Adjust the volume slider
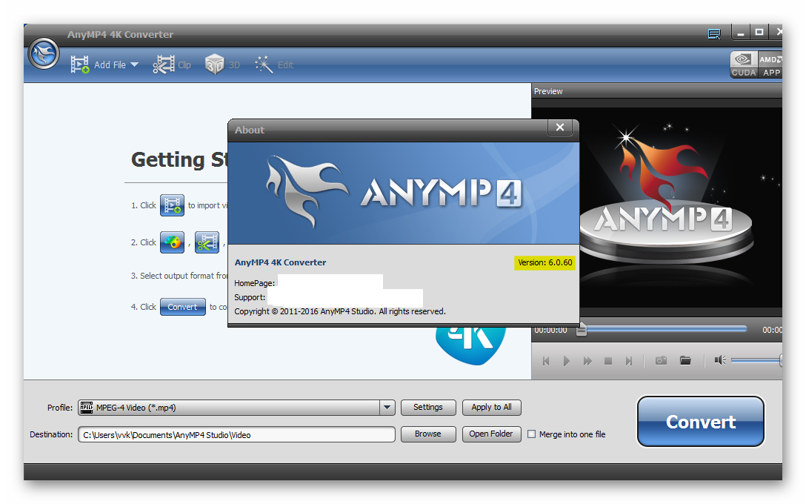This screenshot has width=806, height=504. tap(756, 361)
